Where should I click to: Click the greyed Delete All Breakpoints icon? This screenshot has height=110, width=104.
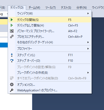click(x=12, y=78)
